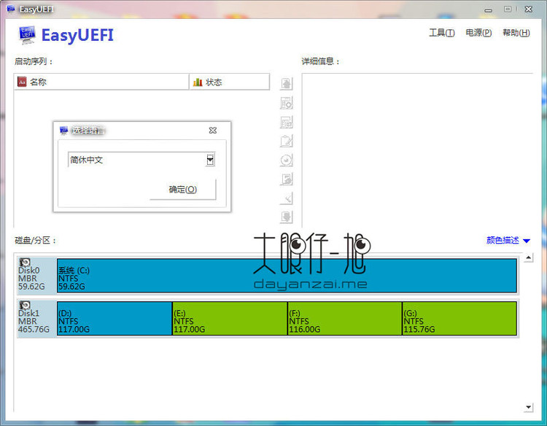This screenshot has height=426, width=547.
Task: Close the 选择语言 dialog
Action: point(212,131)
